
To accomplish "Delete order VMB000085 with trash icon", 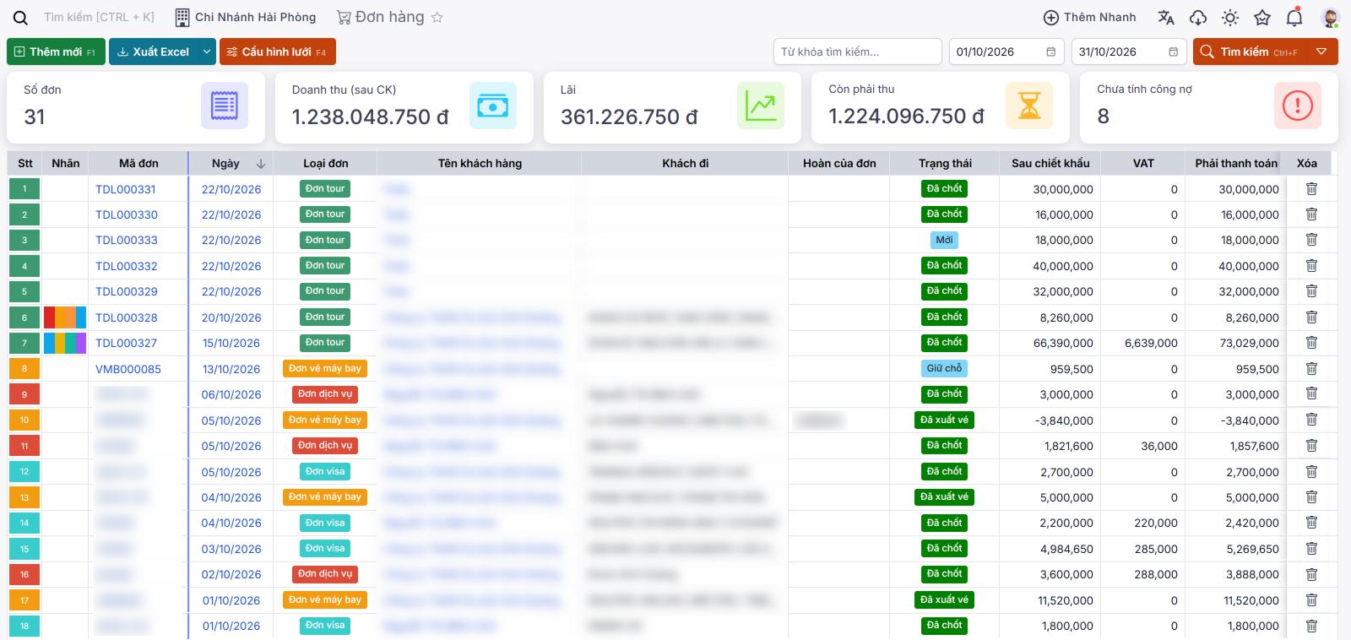I will coord(1311,369).
